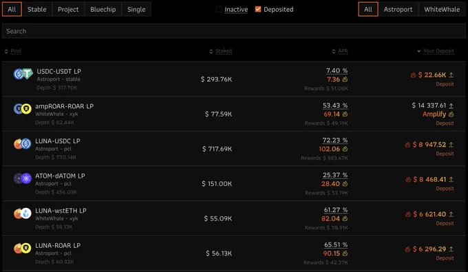Click Deposit link in LUNA-wstETH LP row
The height and width of the screenshot is (272, 468).
click(445, 223)
